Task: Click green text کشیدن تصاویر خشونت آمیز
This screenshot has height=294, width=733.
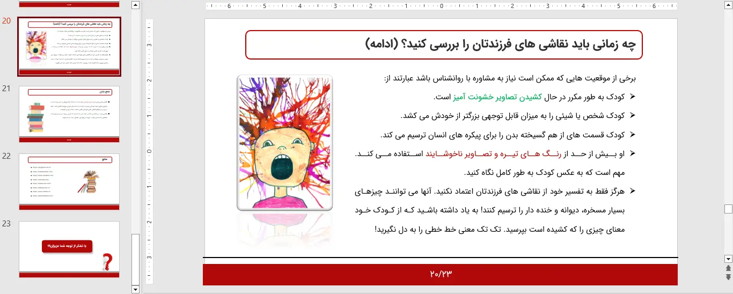Action: (498, 97)
